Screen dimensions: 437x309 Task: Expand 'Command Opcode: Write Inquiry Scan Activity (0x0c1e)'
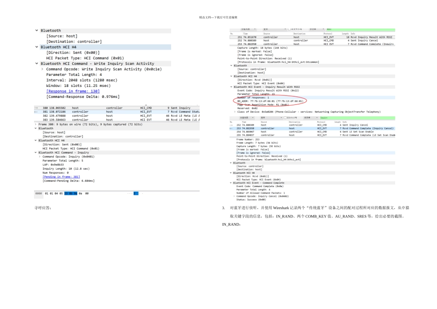click(42, 69)
